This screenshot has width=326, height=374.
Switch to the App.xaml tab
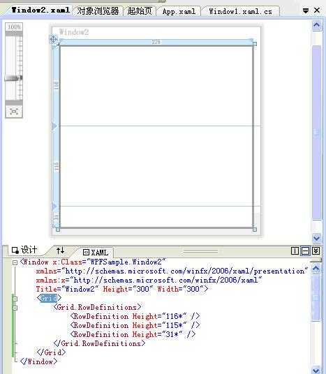tap(179, 11)
